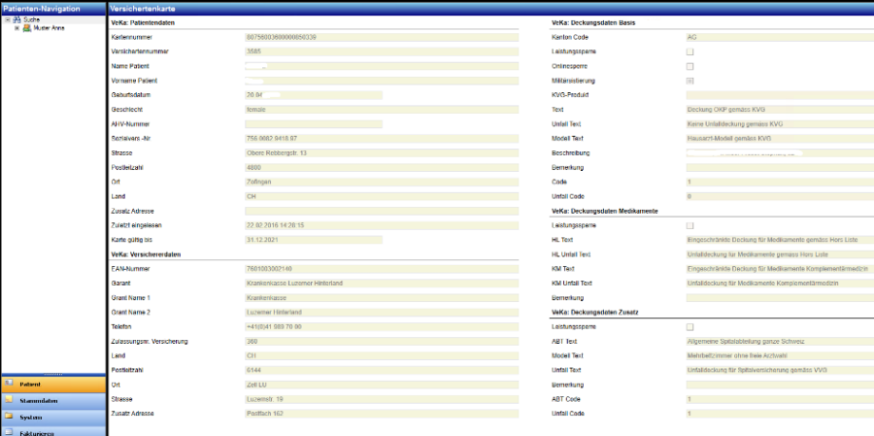Image resolution: width=874 pixels, height=436 pixels.
Task: Click the Beschreibung field
Action: [x=780, y=153]
